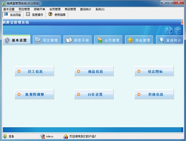Switch to the 查询统计 tab
Screen dimensions: 186x141
click(x=170, y=40)
